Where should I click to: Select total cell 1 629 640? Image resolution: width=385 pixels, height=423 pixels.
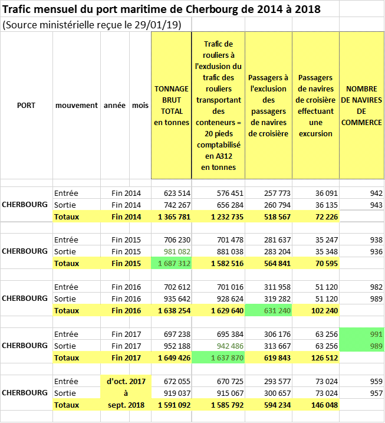(218, 310)
